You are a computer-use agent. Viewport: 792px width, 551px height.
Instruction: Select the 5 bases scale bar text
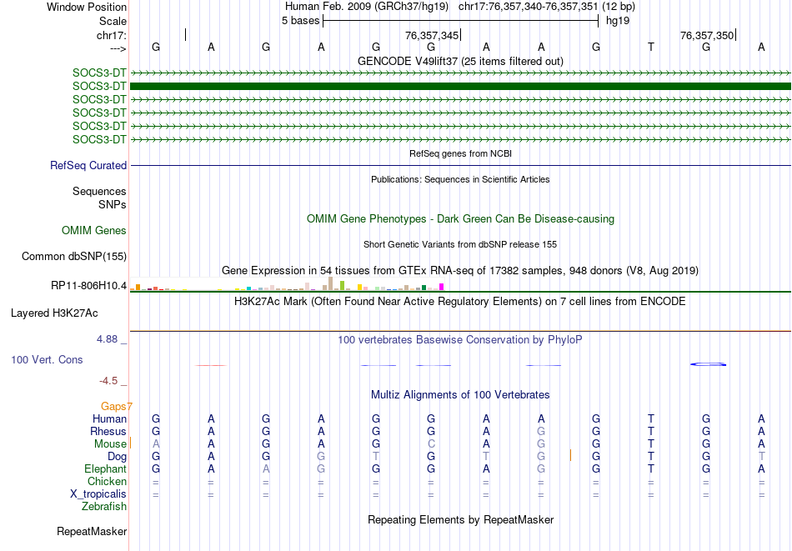click(x=300, y=21)
